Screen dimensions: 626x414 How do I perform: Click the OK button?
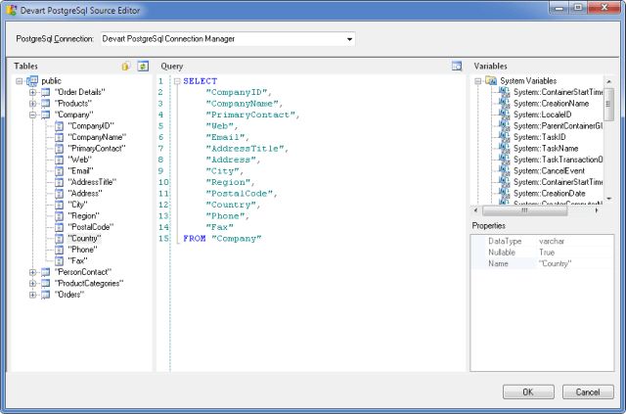528,392
